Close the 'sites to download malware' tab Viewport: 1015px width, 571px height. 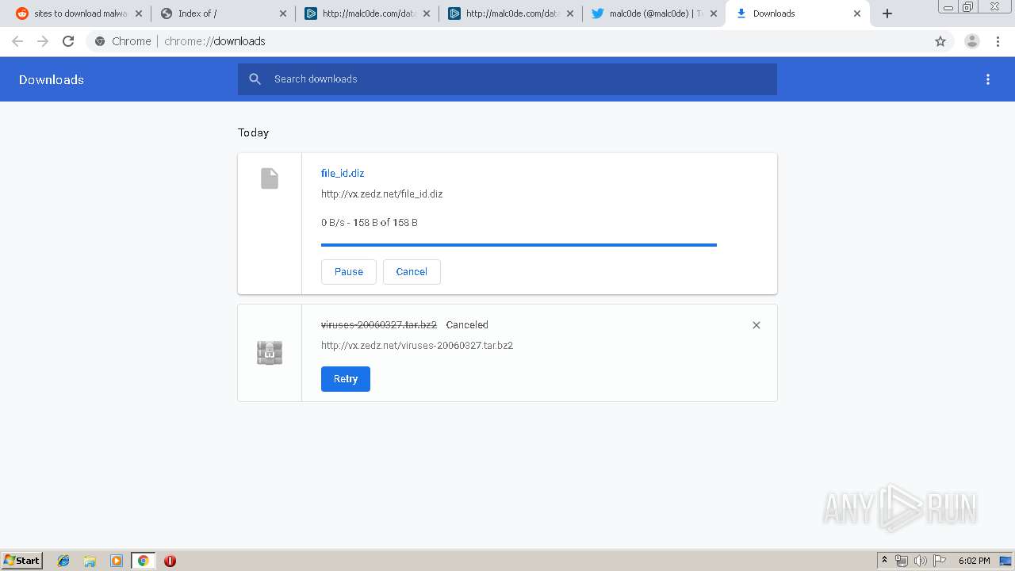pos(139,13)
